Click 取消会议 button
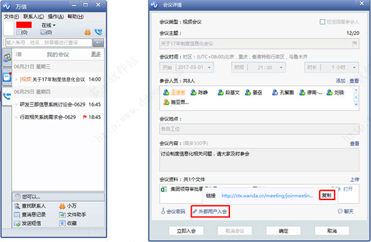Screen dimensions: 371x242 click(x=235, y=231)
